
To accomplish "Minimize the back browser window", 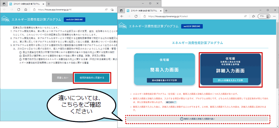I will [x=143, y=4].
